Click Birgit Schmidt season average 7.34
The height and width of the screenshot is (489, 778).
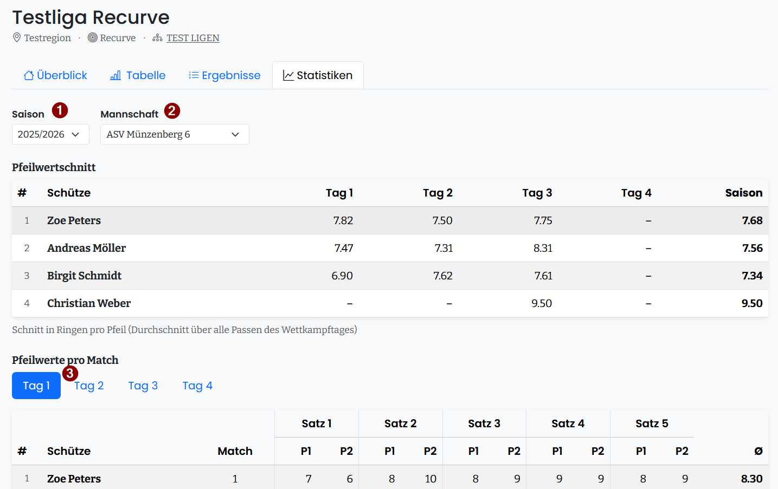(x=752, y=276)
